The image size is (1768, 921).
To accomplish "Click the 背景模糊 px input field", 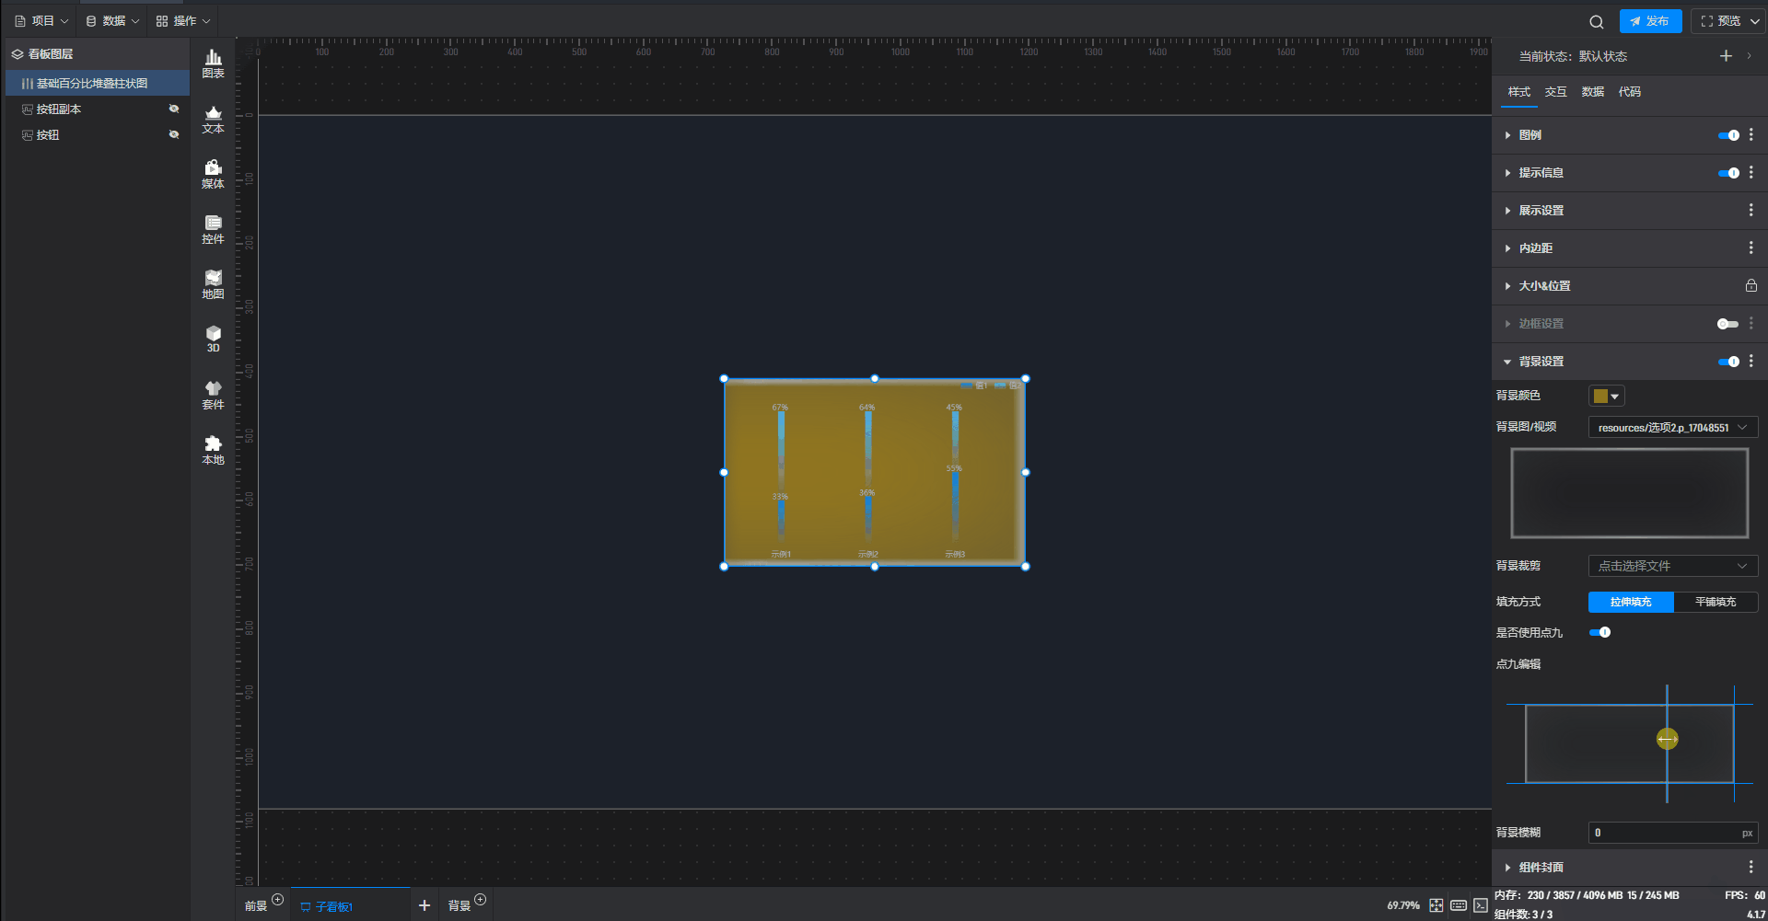I will tap(1663, 833).
